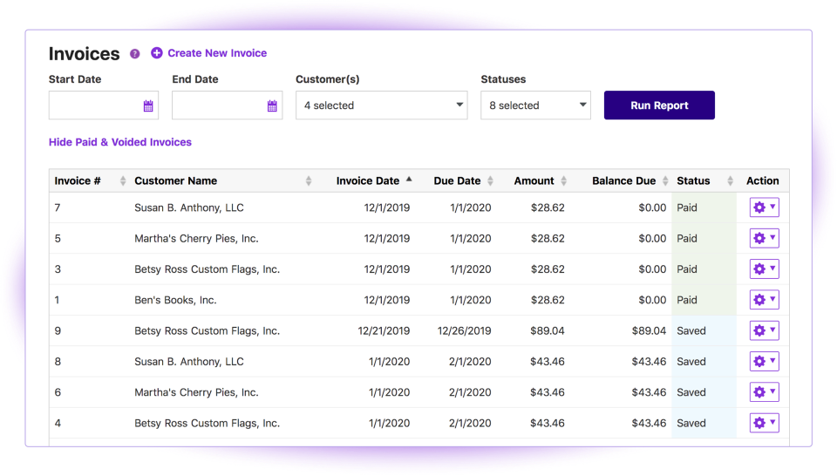Click the Due Date header label

pos(457,181)
